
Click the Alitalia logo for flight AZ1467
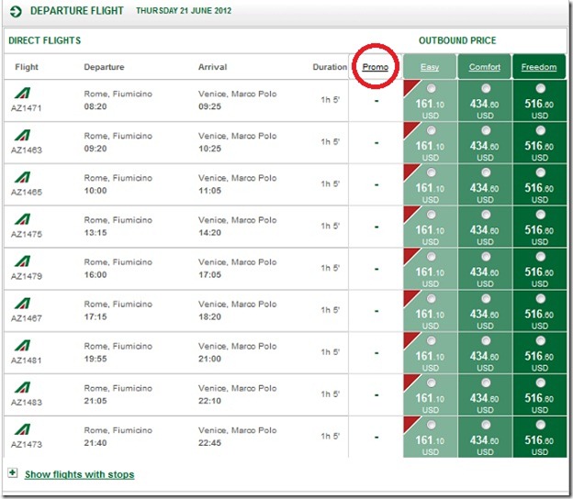[23, 303]
